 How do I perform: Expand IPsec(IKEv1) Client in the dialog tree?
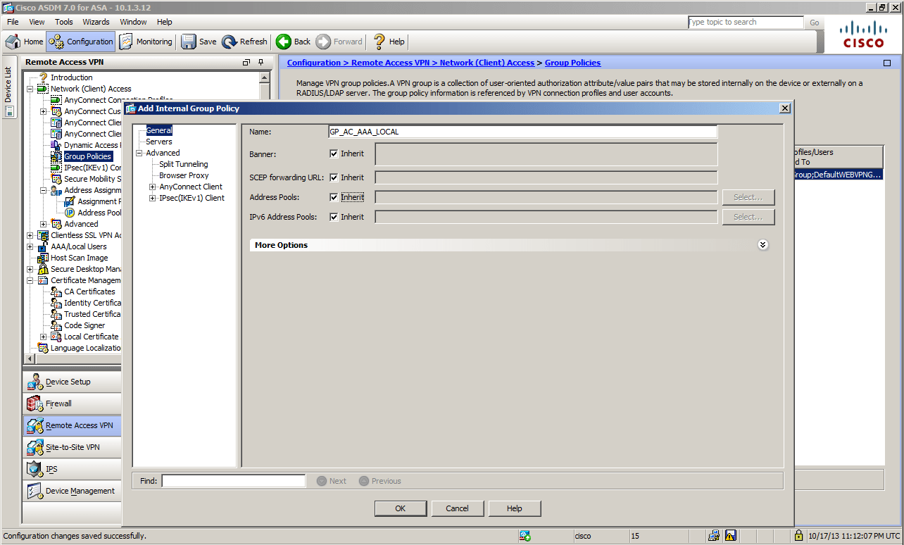pyautogui.click(x=153, y=198)
